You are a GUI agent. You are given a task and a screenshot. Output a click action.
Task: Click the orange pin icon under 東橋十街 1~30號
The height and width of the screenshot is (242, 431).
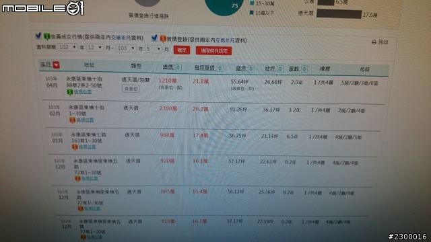click(x=72, y=120)
